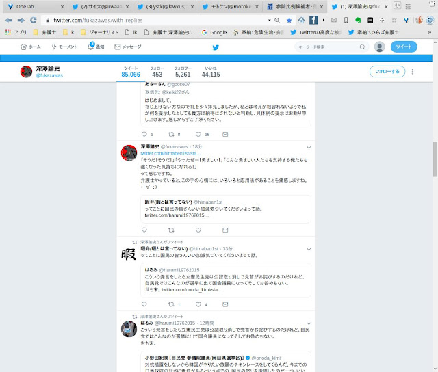Screen dimensions: 438x372
Task: Close the 深澤諭史 active browser tab
Action: pos(386,7)
